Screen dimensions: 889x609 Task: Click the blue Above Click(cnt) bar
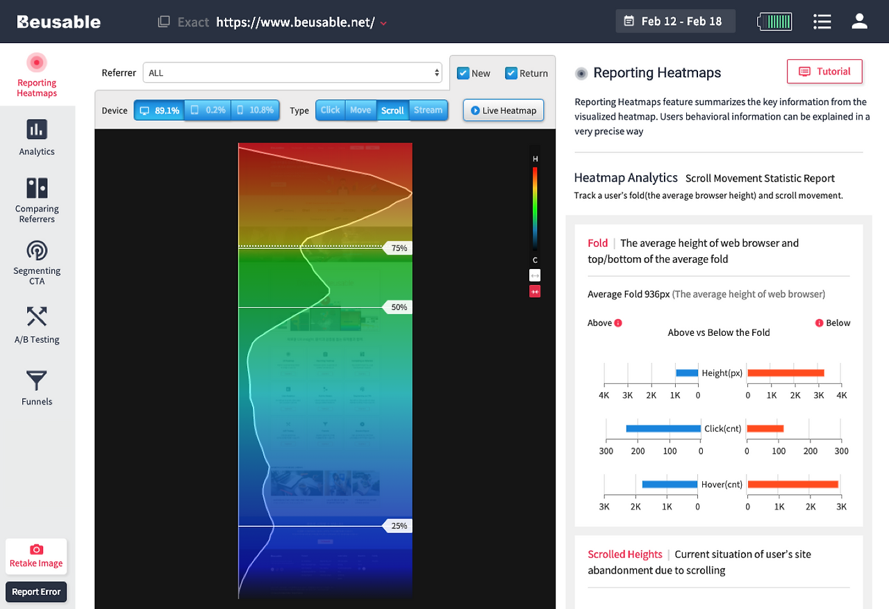tap(663, 429)
